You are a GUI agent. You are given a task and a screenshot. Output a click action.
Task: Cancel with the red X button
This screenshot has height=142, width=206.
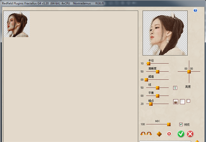(x=190, y=134)
